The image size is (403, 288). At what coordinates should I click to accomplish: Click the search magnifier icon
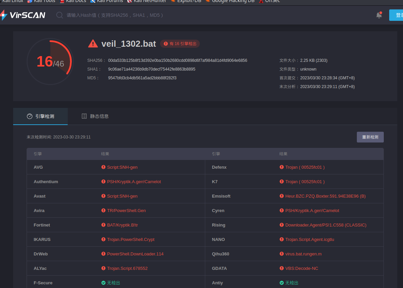click(x=60, y=15)
